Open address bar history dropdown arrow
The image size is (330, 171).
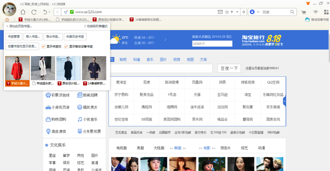[x=237, y=12]
